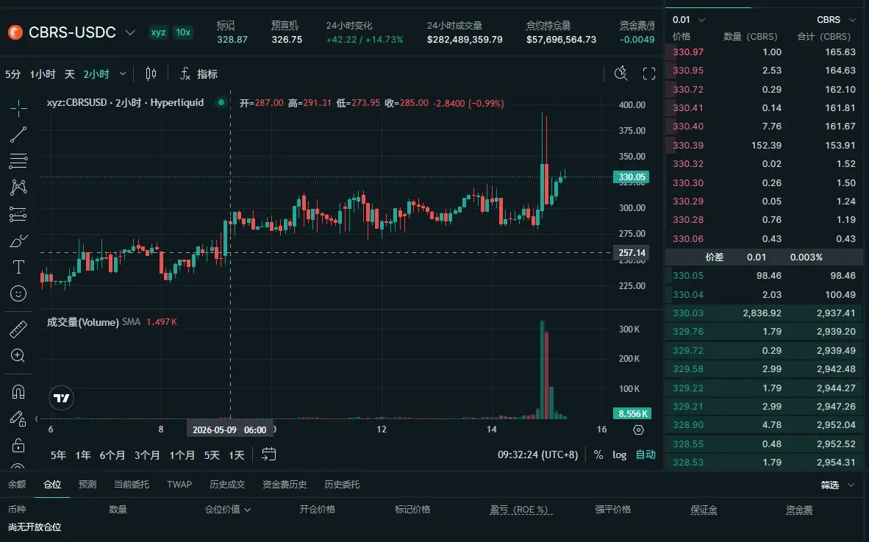
Task: Switch to the 当前委托 tab
Action: click(132, 485)
